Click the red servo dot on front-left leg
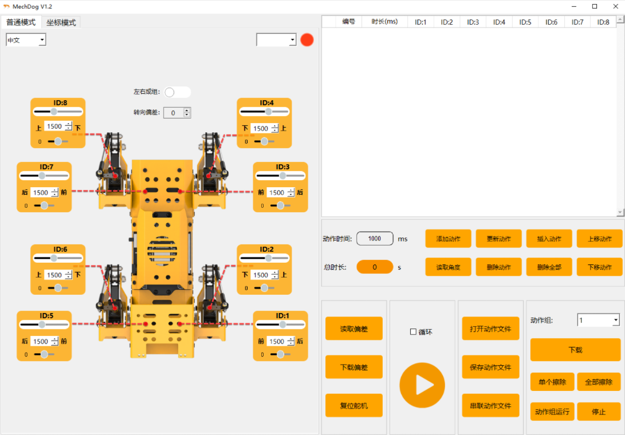Image resolution: width=625 pixels, height=435 pixels. 115,176
